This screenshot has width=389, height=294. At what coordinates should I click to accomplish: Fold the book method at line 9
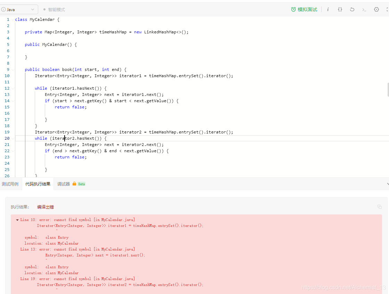click(x=13, y=70)
